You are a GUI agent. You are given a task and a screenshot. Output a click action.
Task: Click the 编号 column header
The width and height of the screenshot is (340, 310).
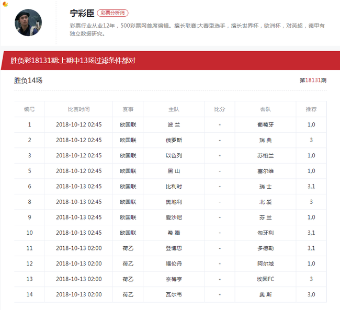coord(29,109)
